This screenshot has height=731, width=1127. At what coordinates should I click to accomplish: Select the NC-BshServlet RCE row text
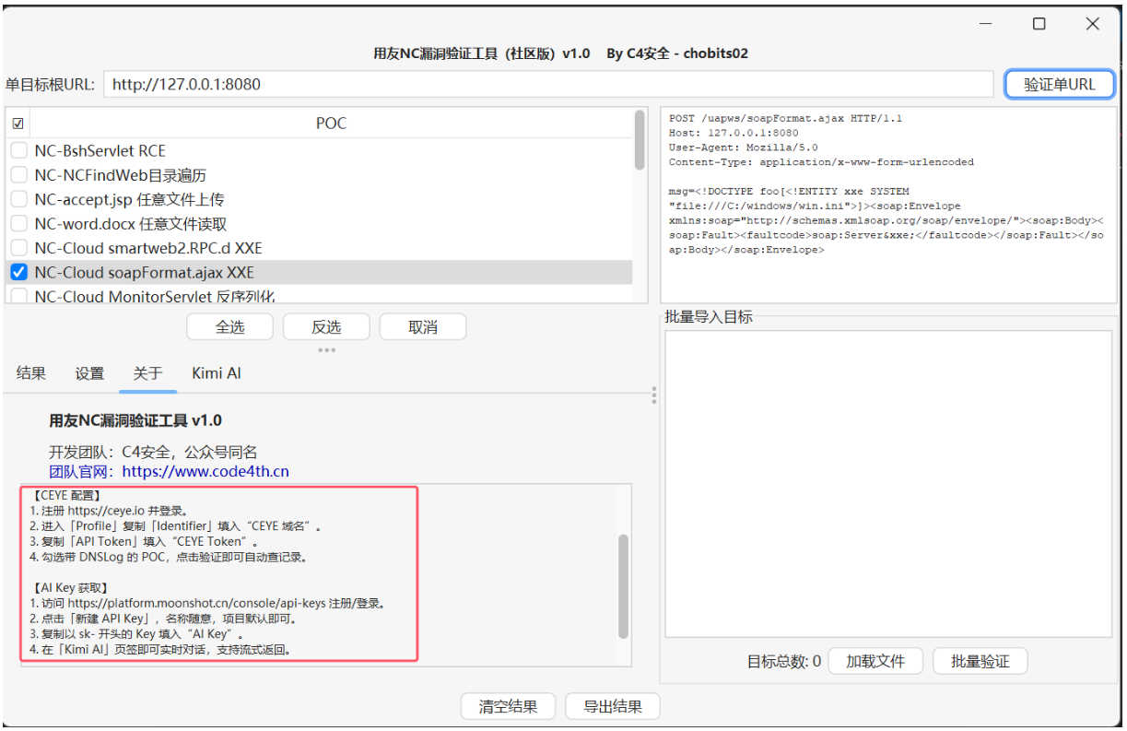click(100, 150)
